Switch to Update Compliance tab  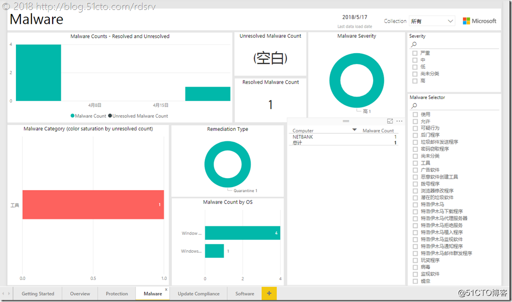click(199, 294)
